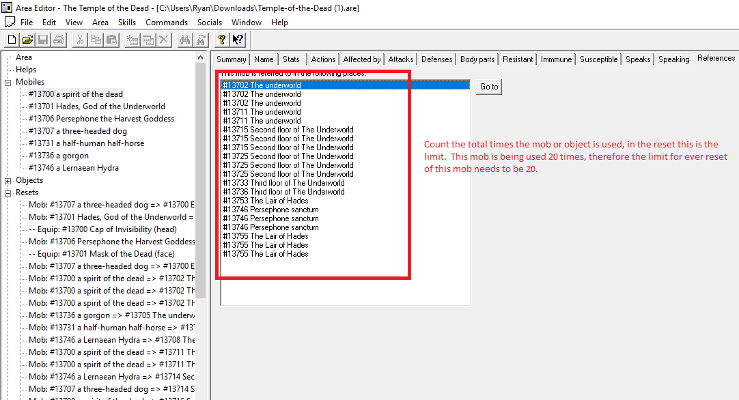Select Hades, God of the Underworld mobile
Viewport: 739px width, 400px height.
96,106
